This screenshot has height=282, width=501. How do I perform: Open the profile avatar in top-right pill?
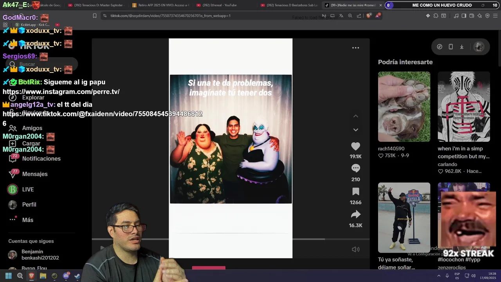pos(479,47)
